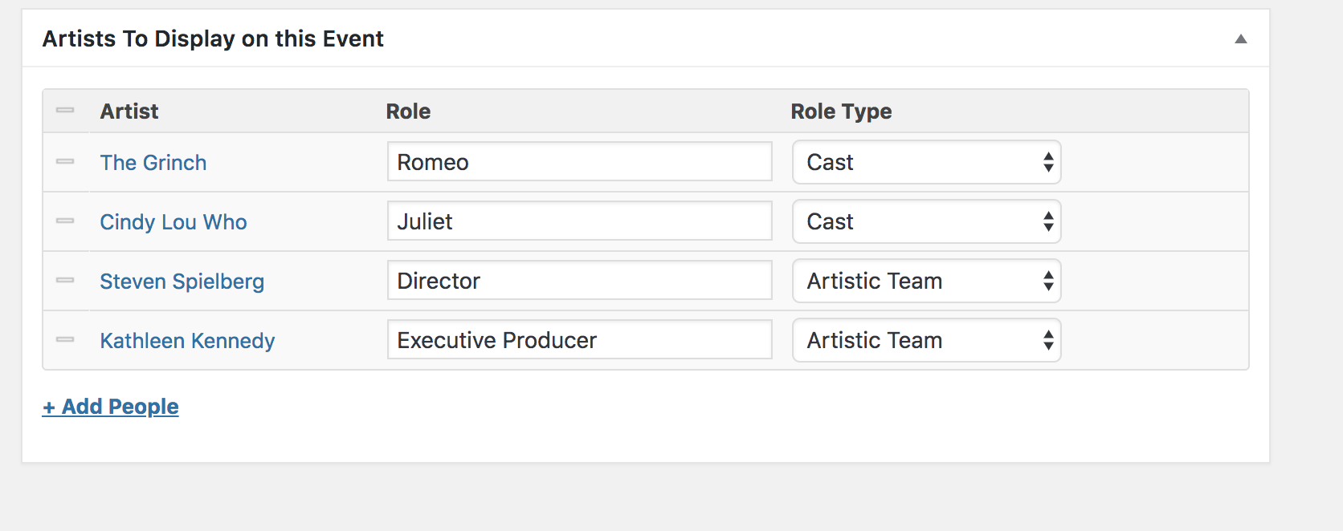The height and width of the screenshot is (531, 1343).
Task: Click the Director role field
Action: 579,281
